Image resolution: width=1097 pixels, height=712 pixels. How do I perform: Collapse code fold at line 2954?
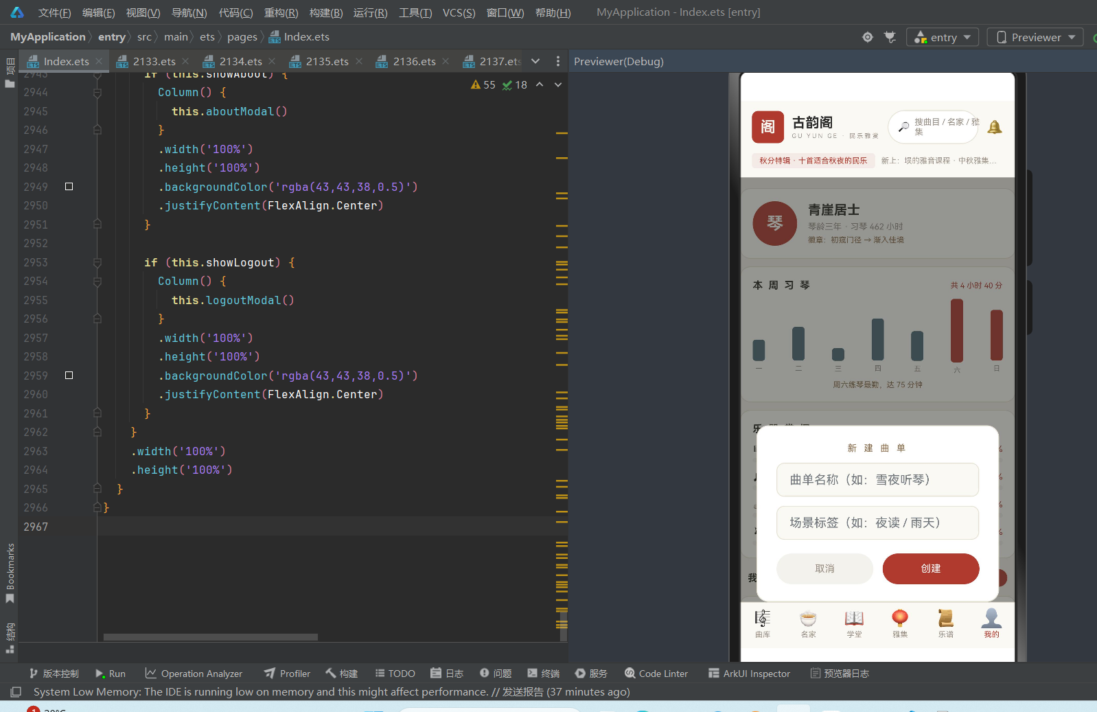[97, 281]
